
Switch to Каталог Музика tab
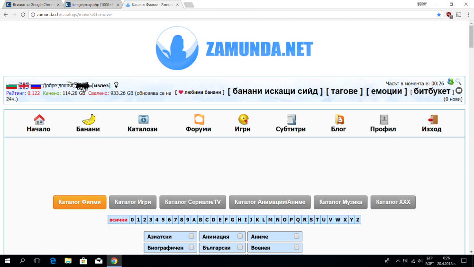pos(341,202)
